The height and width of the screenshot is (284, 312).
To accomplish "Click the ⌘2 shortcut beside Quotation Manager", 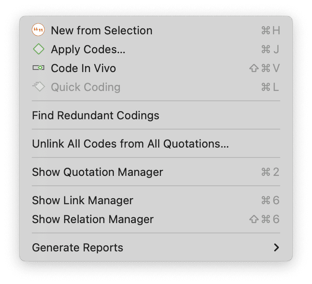I will [270, 172].
